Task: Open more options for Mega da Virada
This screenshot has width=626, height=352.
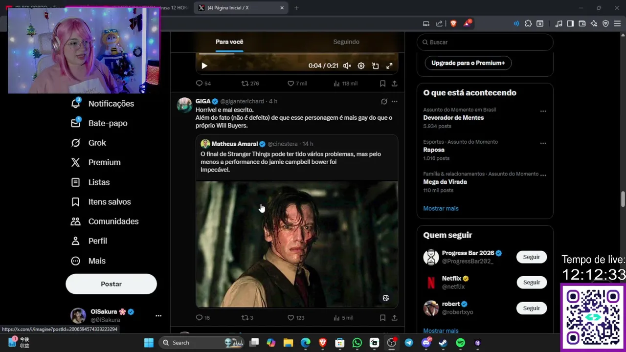Action: coord(543,176)
